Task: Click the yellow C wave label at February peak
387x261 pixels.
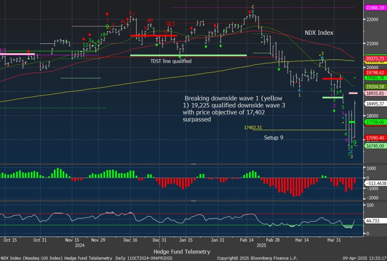Action: coord(253,7)
